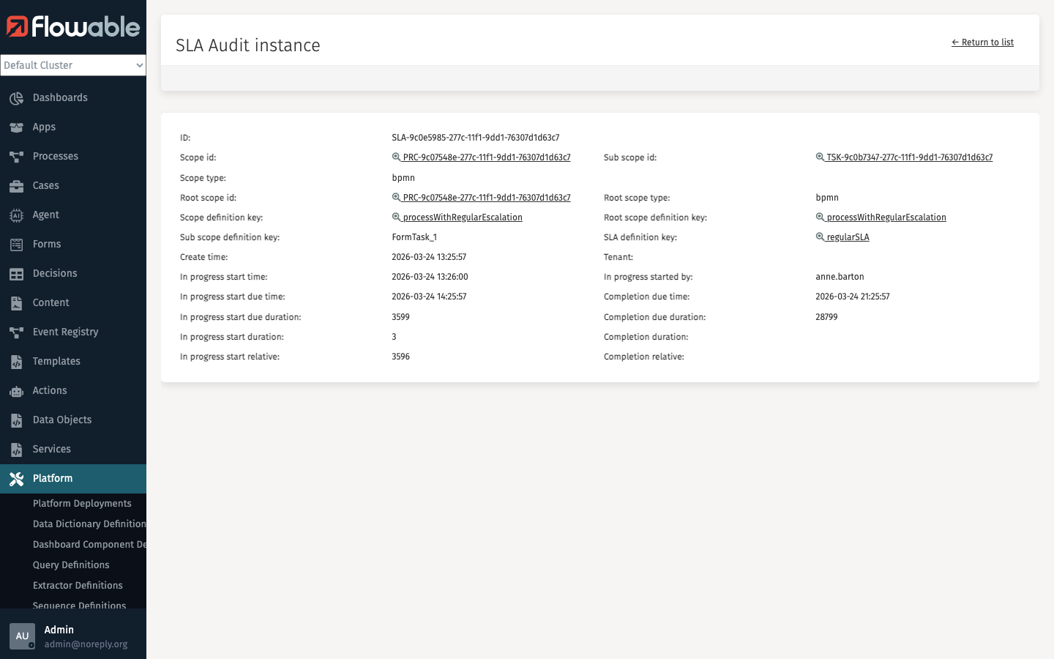Screen dimensions: 1054x659
Task: Open the Processes section
Action: point(55,156)
